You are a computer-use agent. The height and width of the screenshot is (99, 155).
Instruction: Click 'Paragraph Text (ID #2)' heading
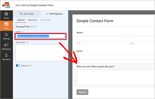26,27
